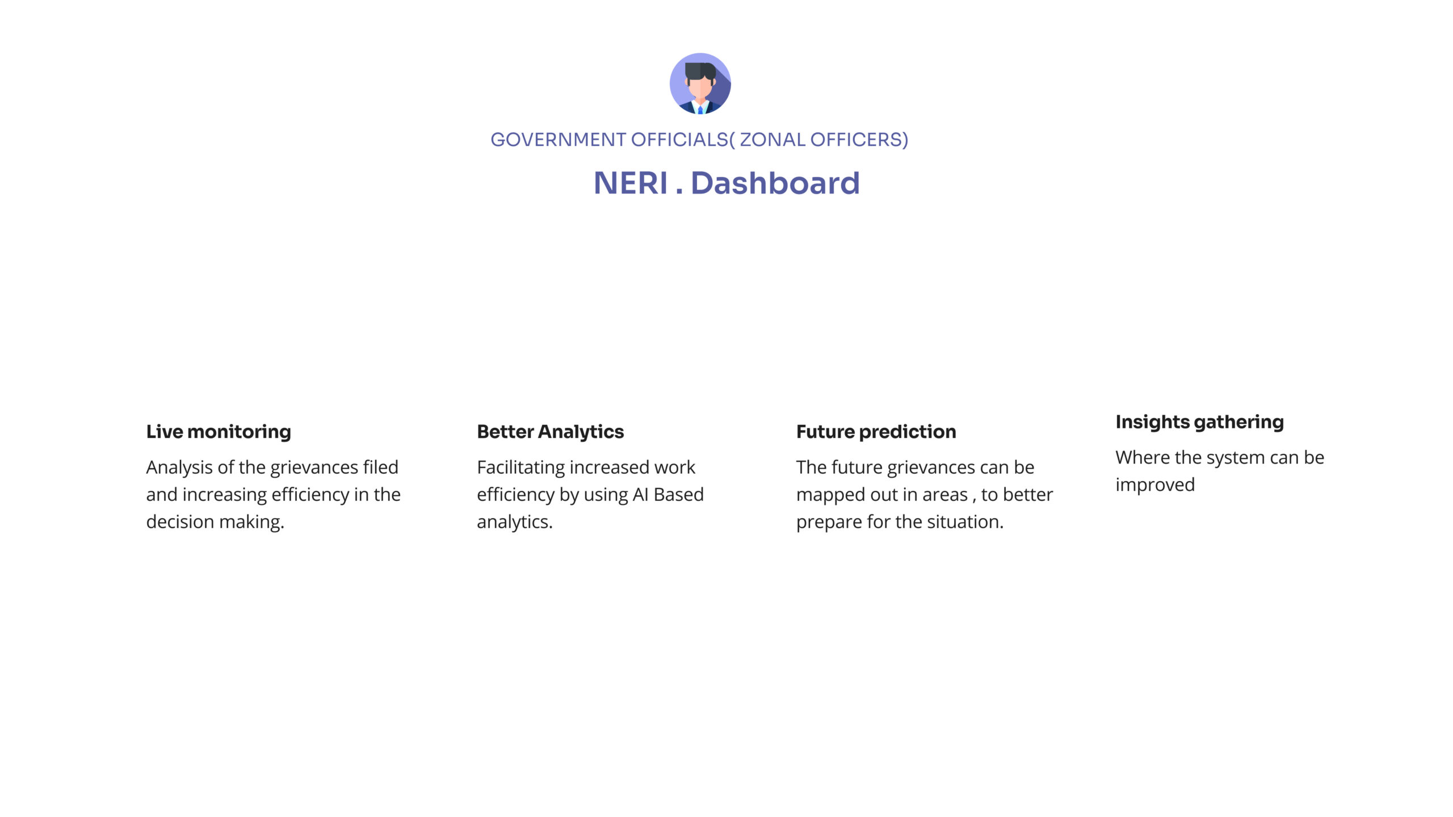Click the "GOVERNMENT OFFICIALS" text in the subtitle
1453x817 pixels.
point(609,140)
